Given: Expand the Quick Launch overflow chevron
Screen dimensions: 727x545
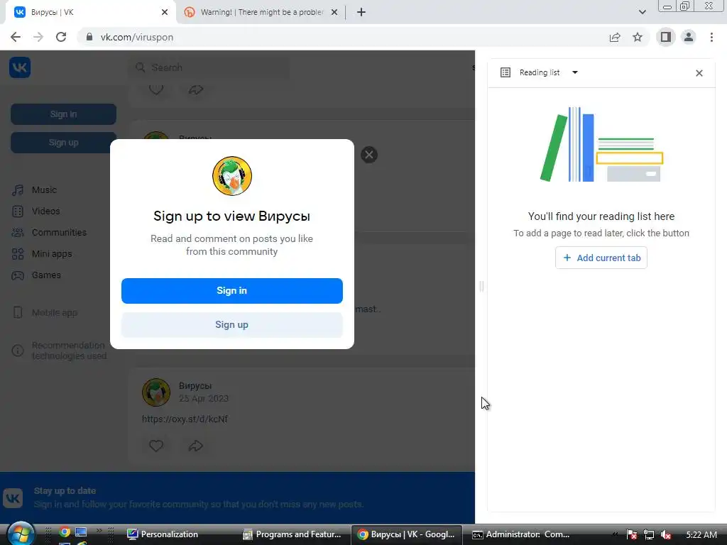Looking at the screenshot, I should point(99,530).
